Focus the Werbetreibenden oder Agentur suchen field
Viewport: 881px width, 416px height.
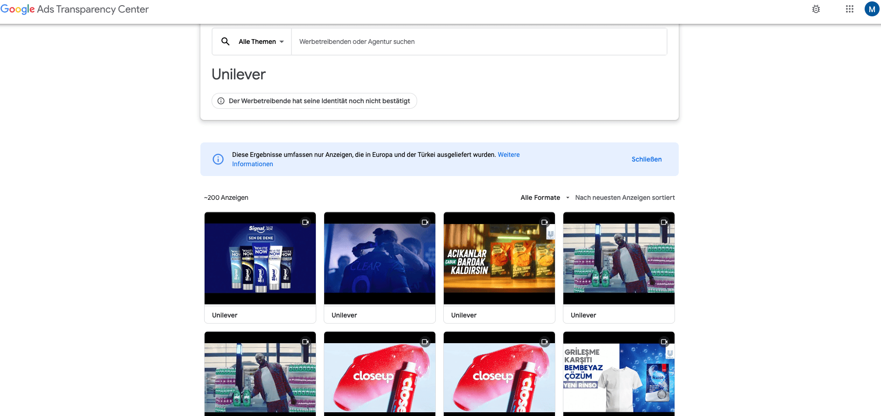pyautogui.click(x=479, y=42)
